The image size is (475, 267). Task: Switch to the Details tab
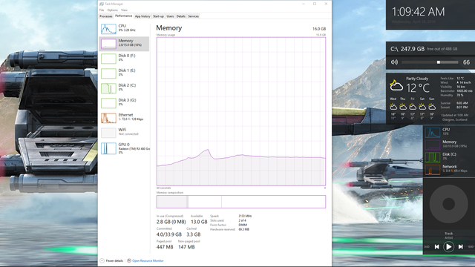[181, 16]
